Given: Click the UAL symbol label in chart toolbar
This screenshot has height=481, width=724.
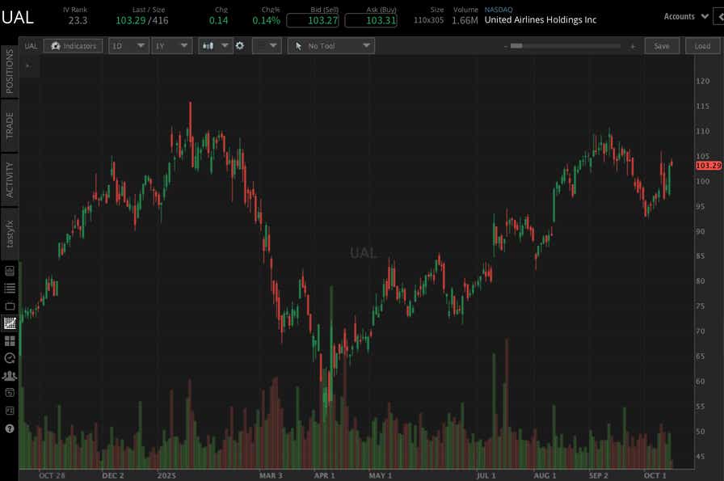Looking at the screenshot, I should (31, 46).
